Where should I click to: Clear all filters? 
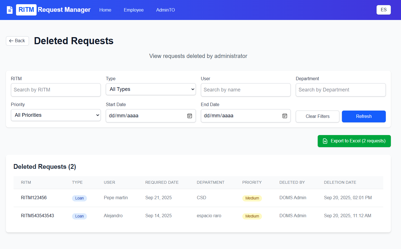317,116
